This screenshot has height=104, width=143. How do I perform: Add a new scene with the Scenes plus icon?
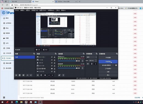coord(16,75)
